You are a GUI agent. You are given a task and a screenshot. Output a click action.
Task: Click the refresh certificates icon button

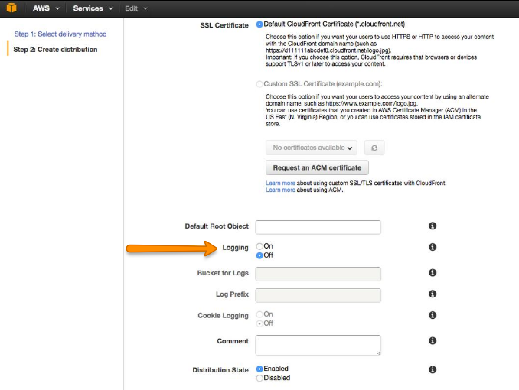pyautogui.click(x=374, y=148)
